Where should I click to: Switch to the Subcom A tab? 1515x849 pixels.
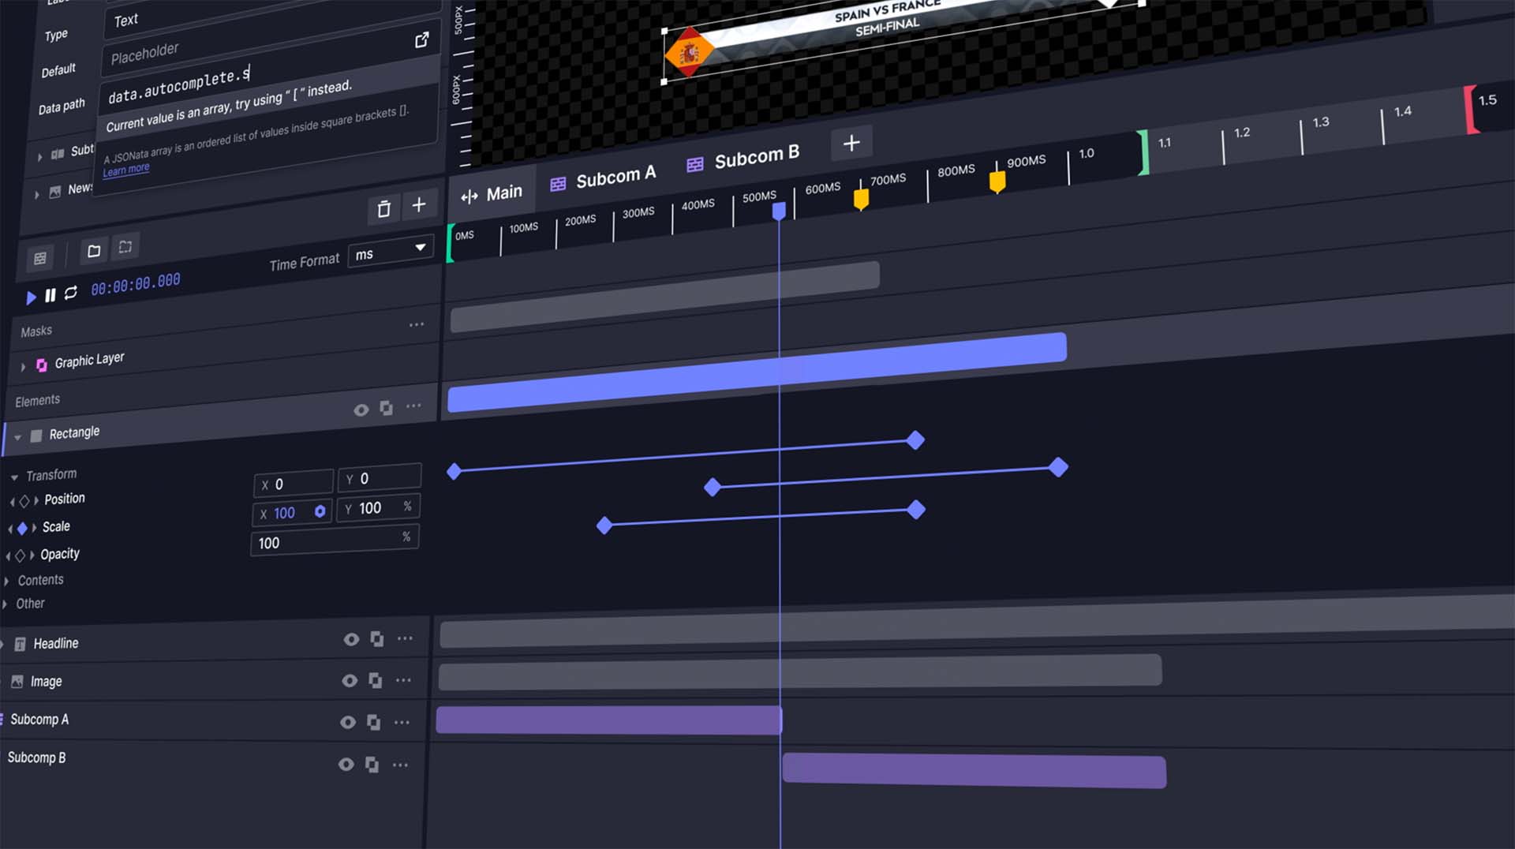pos(604,179)
